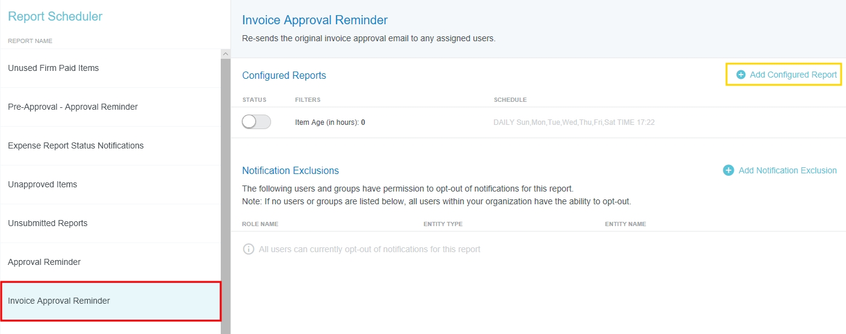Click the info icon beside opt-out message
The image size is (846, 334).
[x=248, y=249]
